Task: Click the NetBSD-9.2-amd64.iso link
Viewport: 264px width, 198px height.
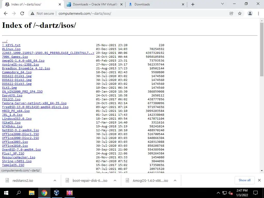Action: (20, 130)
